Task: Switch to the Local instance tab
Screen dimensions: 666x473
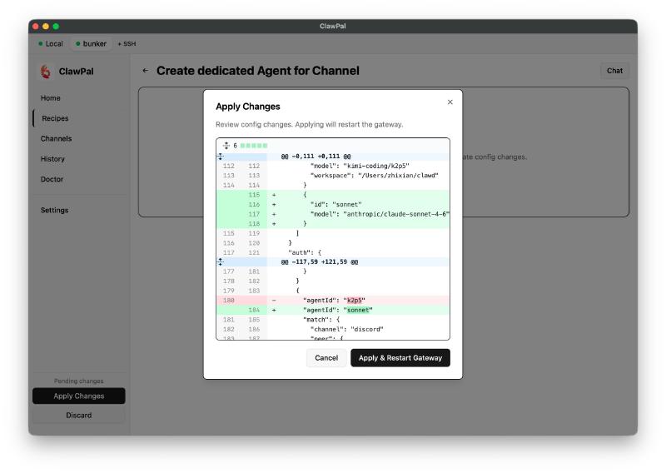Action: click(x=51, y=44)
